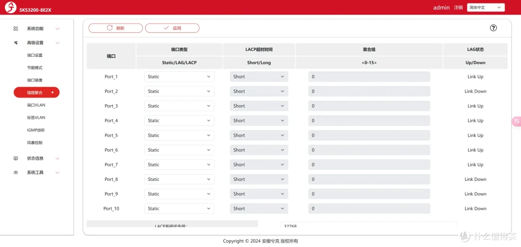This screenshot has width=521, height=247.
Task: Click the 刷新 button
Action: coord(116,28)
